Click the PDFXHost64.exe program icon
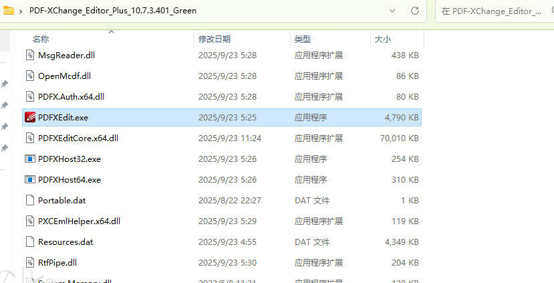 (x=29, y=180)
